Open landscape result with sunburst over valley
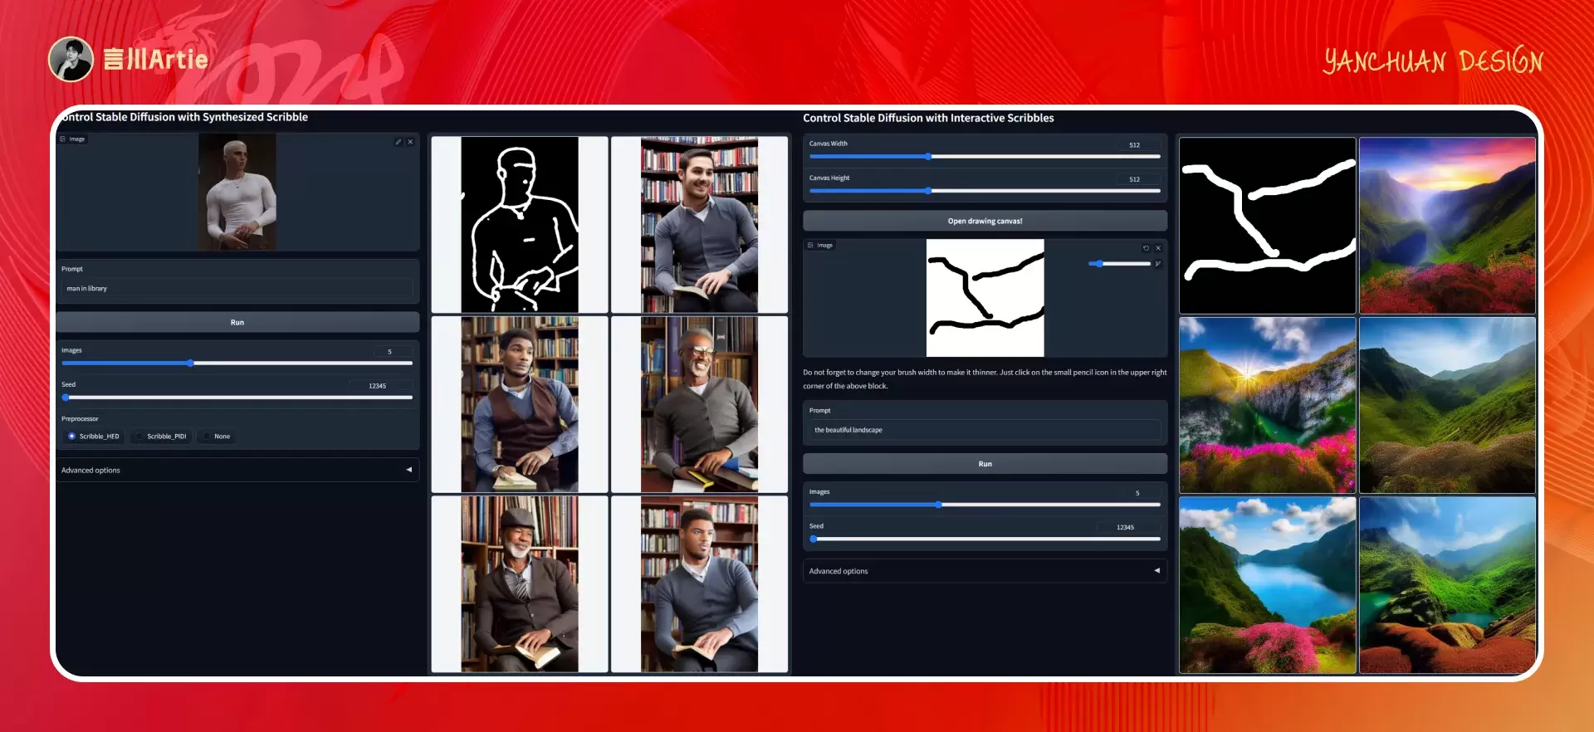This screenshot has height=732, width=1594. click(1268, 405)
